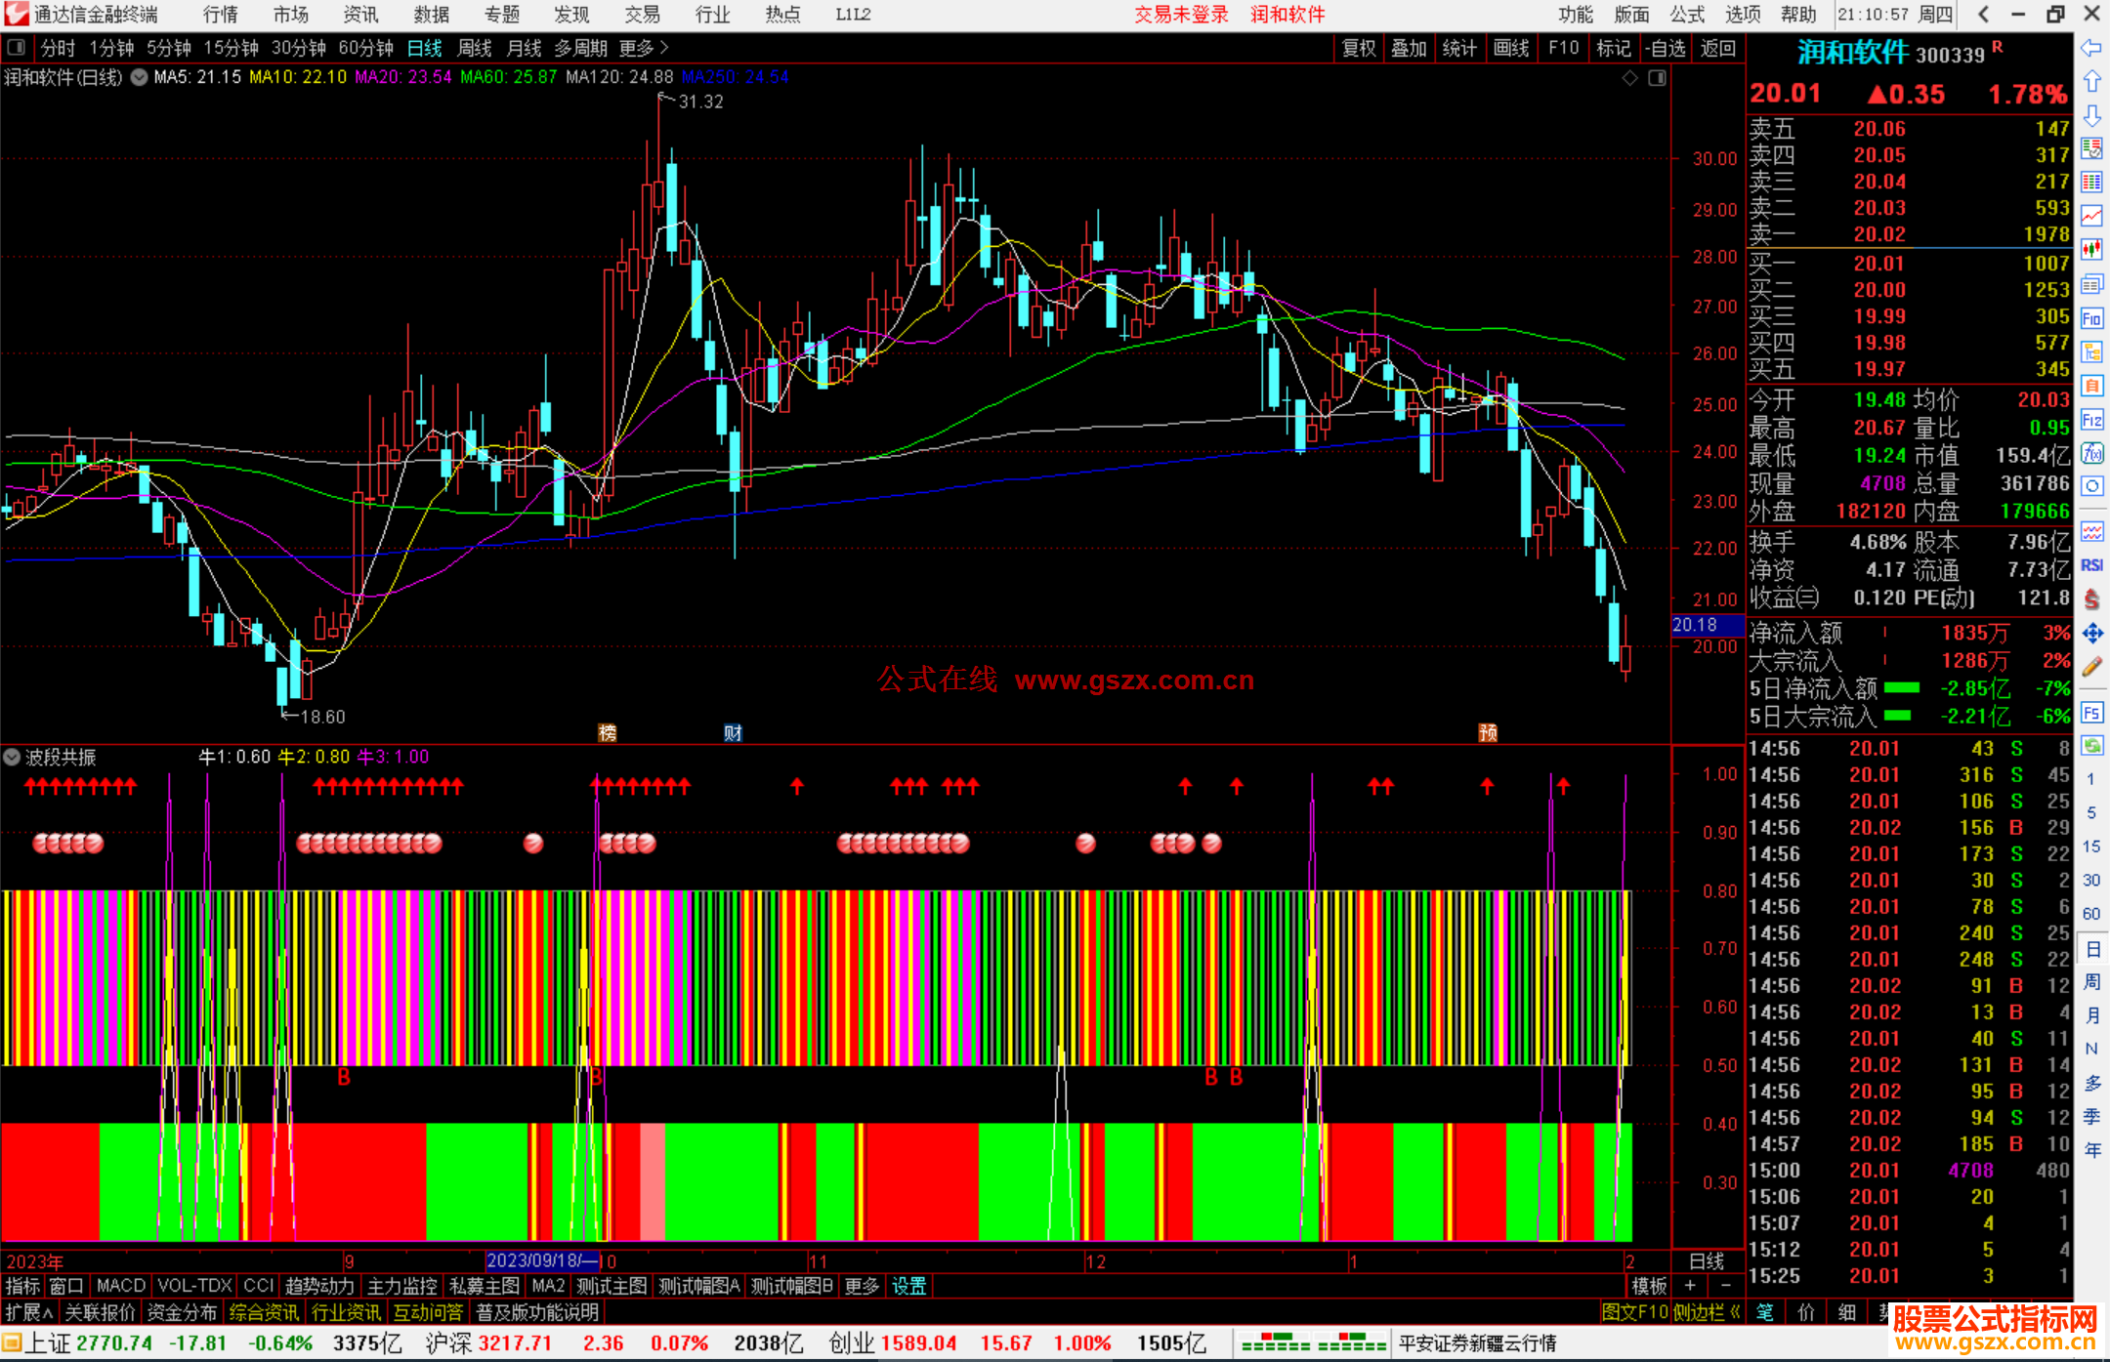The width and height of the screenshot is (2110, 1362).
Task: Switch to the MACD indicator tab
Action: tap(120, 1286)
